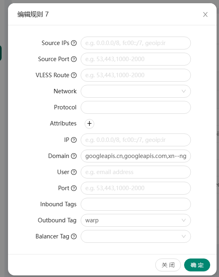
Task: Open the Source IPs help icon
Action: [74, 43]
